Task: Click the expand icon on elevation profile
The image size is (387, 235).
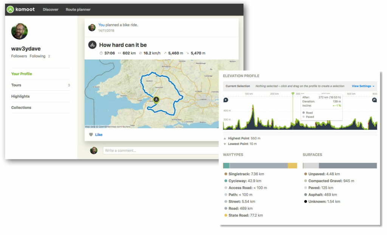Action: [x=375, y=100]
